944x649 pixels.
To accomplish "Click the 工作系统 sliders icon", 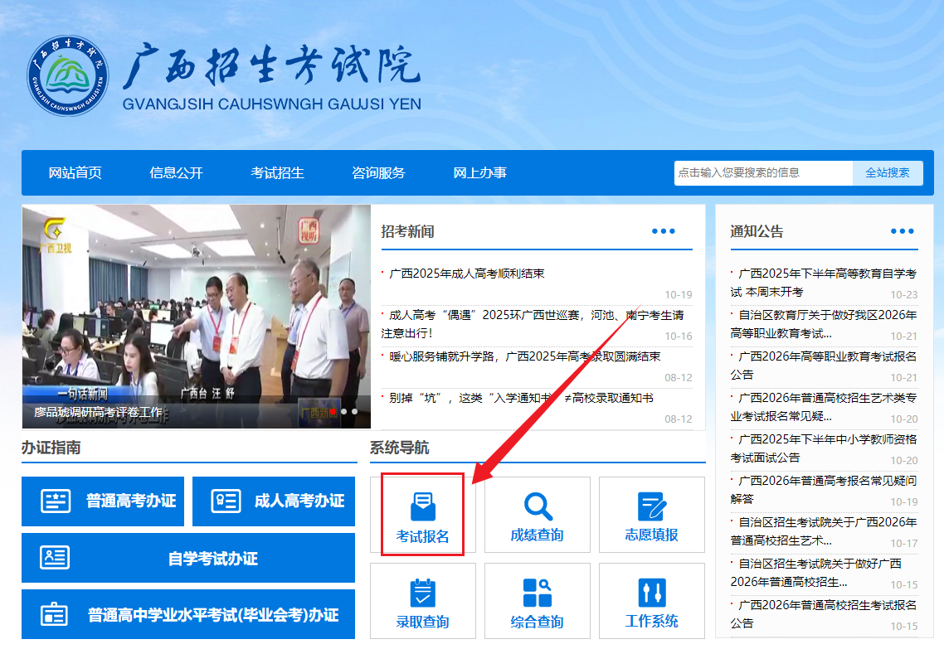I will point(651,593).
